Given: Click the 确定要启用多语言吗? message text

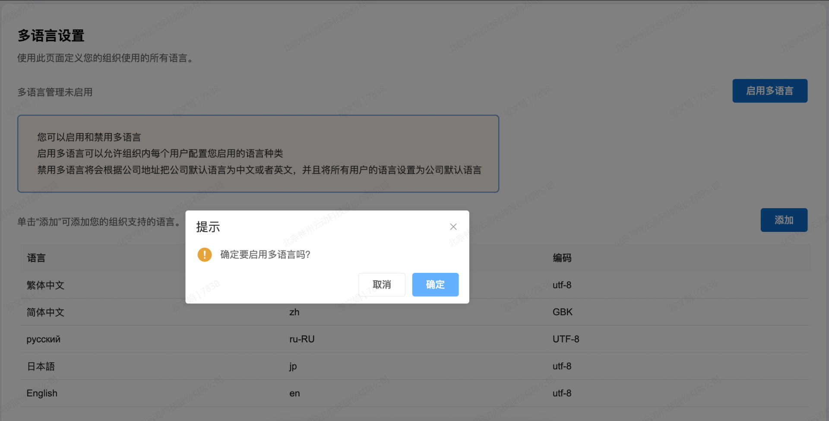Looking at the screenshot, I should coord(265,255).
